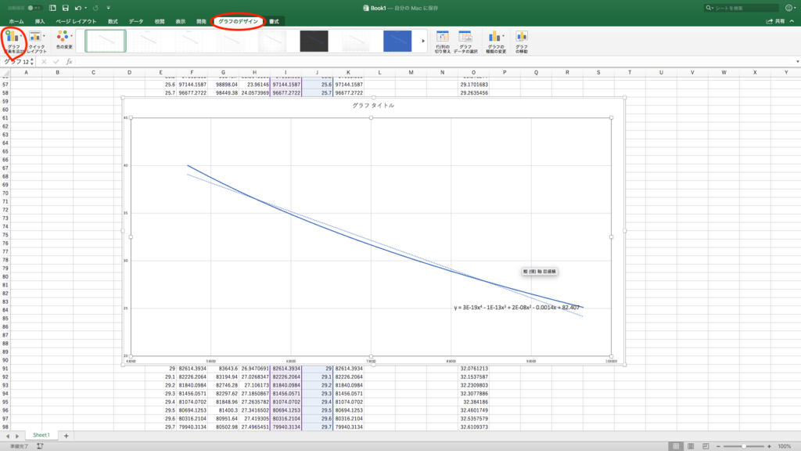
Task: Switch to Normal view icon in status bar
Action: point(676,446)
